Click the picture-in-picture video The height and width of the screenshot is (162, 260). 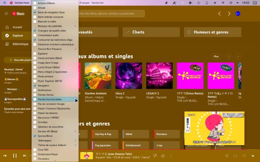214,128
